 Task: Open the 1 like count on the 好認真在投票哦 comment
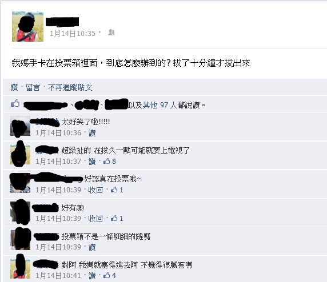tap(117, 190)
